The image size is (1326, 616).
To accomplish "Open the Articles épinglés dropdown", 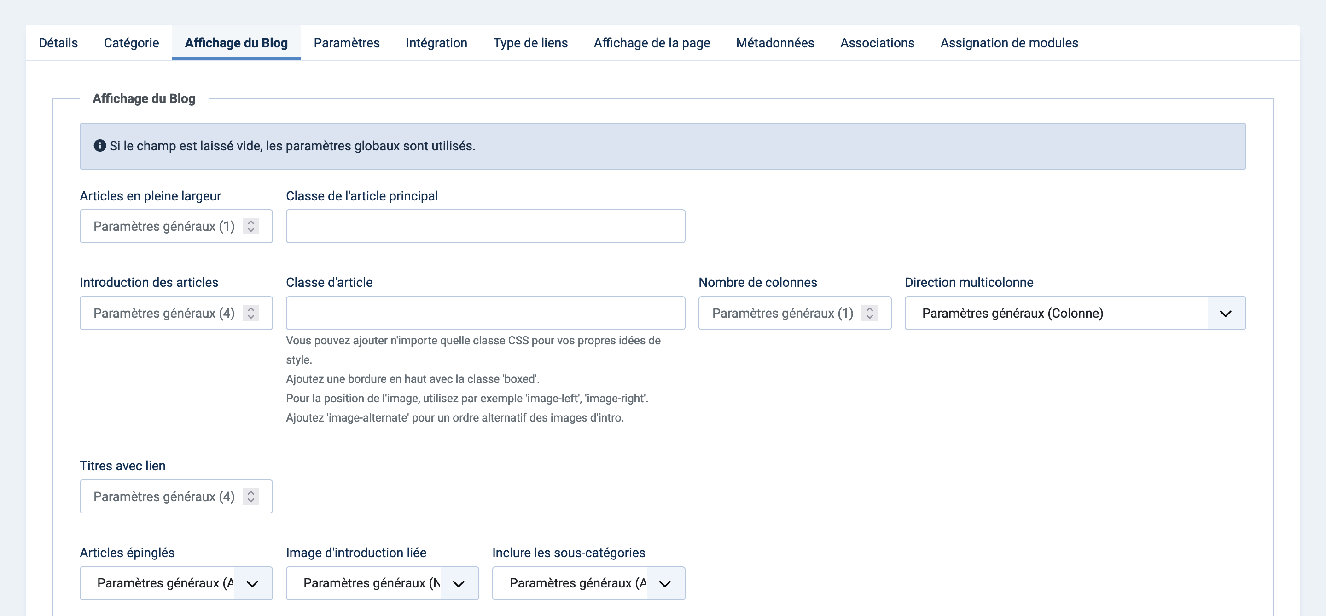I will click(x=176, y=583).
